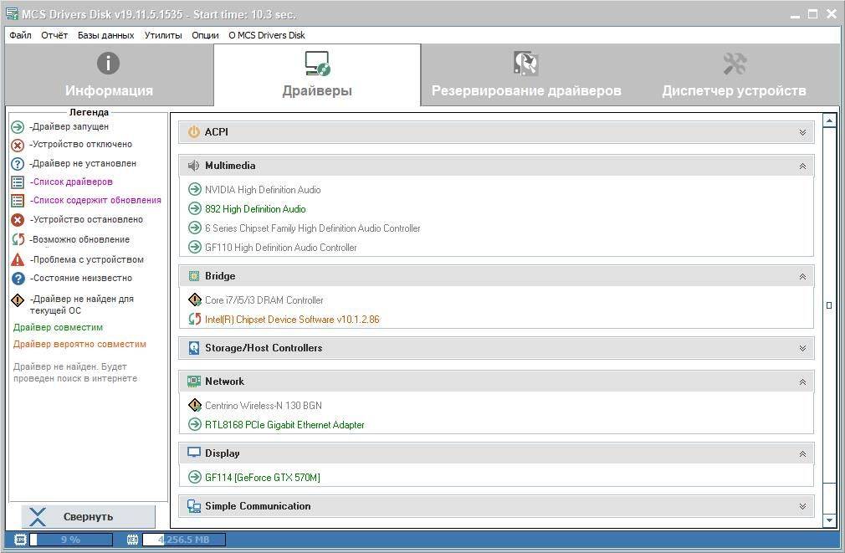
Task: Click Core i7/i5/i3 DRAM Controller warning icon
Action: (x=195, y=300)
